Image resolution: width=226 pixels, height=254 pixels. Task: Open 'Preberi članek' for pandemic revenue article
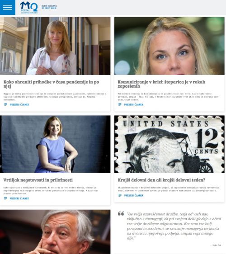(19, 105)
